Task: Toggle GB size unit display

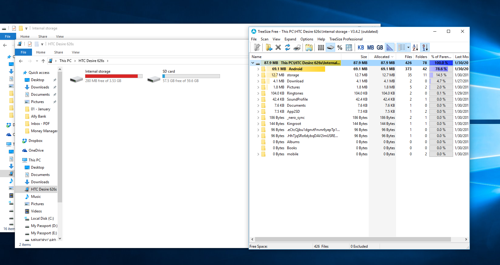Action: [380, 47]
